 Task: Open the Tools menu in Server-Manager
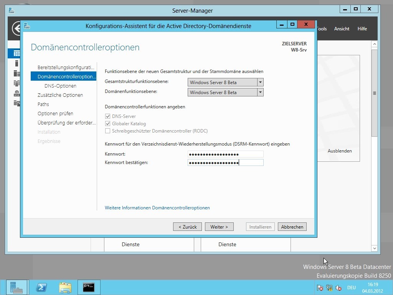[322, 28]
